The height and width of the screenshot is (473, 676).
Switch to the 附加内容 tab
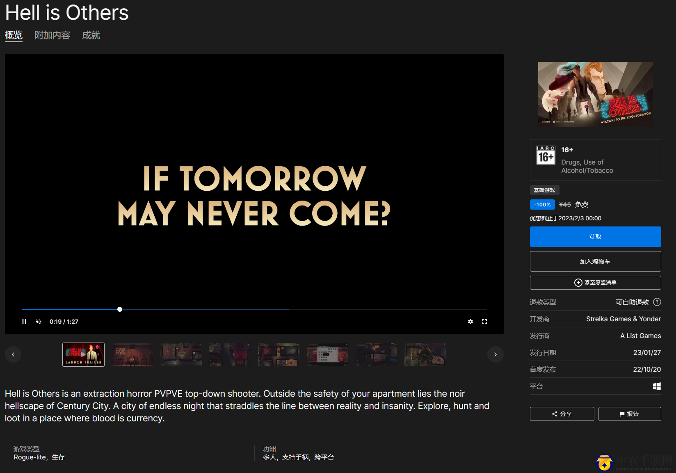coord(53,35)
